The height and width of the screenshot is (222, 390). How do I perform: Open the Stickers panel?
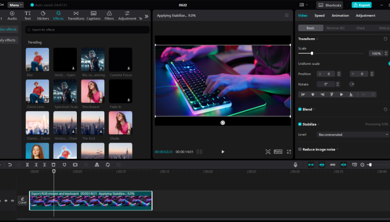click(x=43, y=15)
